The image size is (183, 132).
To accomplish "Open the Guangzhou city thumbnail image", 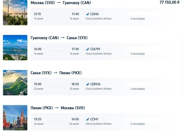I will (15, 13).
